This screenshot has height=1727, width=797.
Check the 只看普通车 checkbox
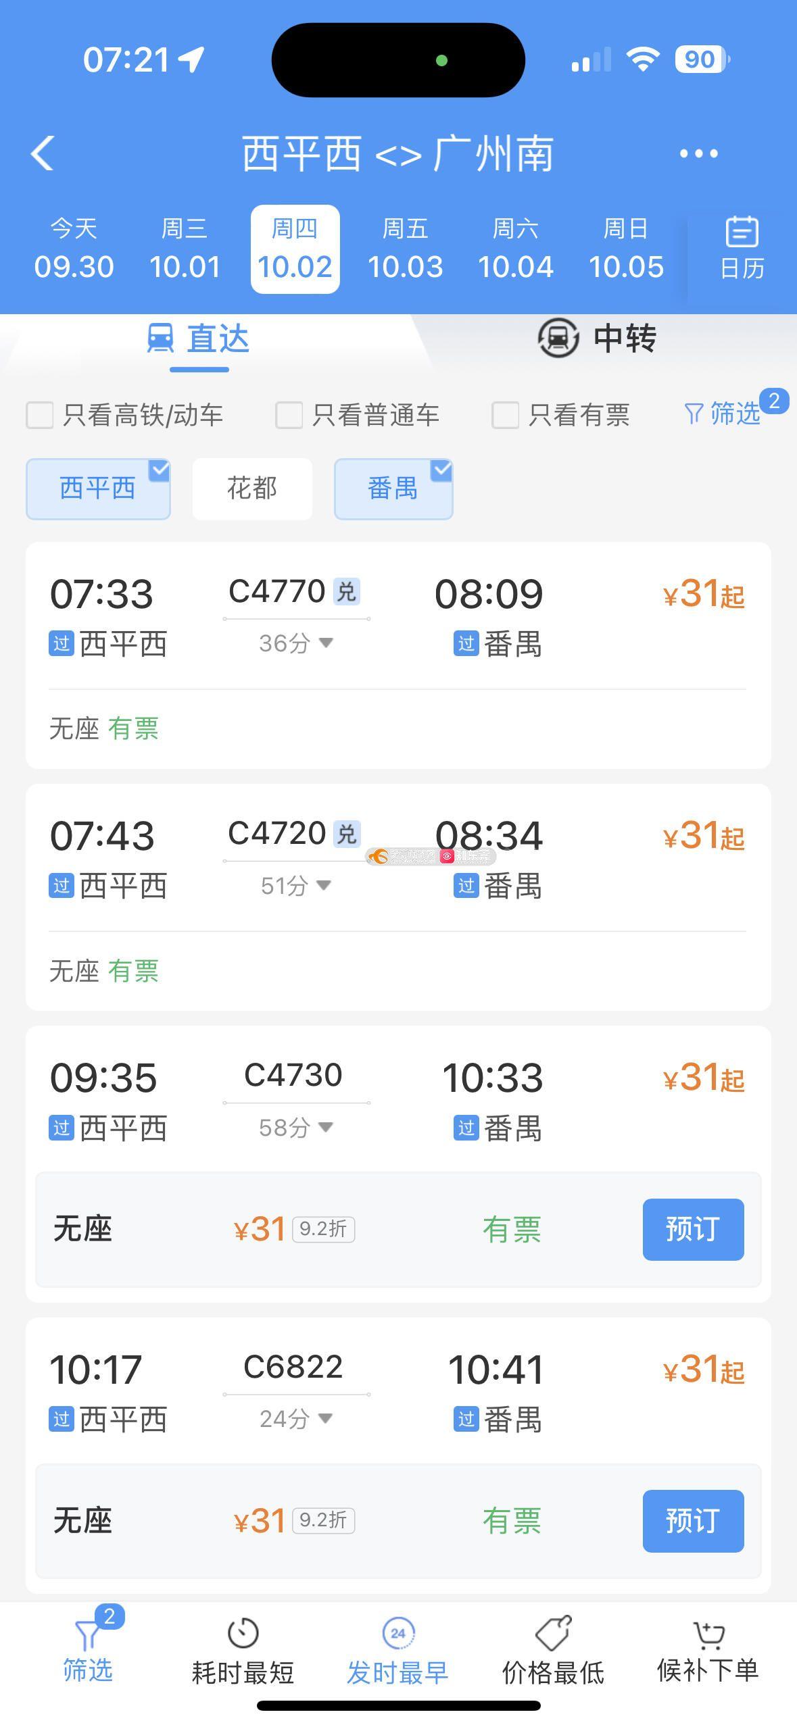coord(289,415)
